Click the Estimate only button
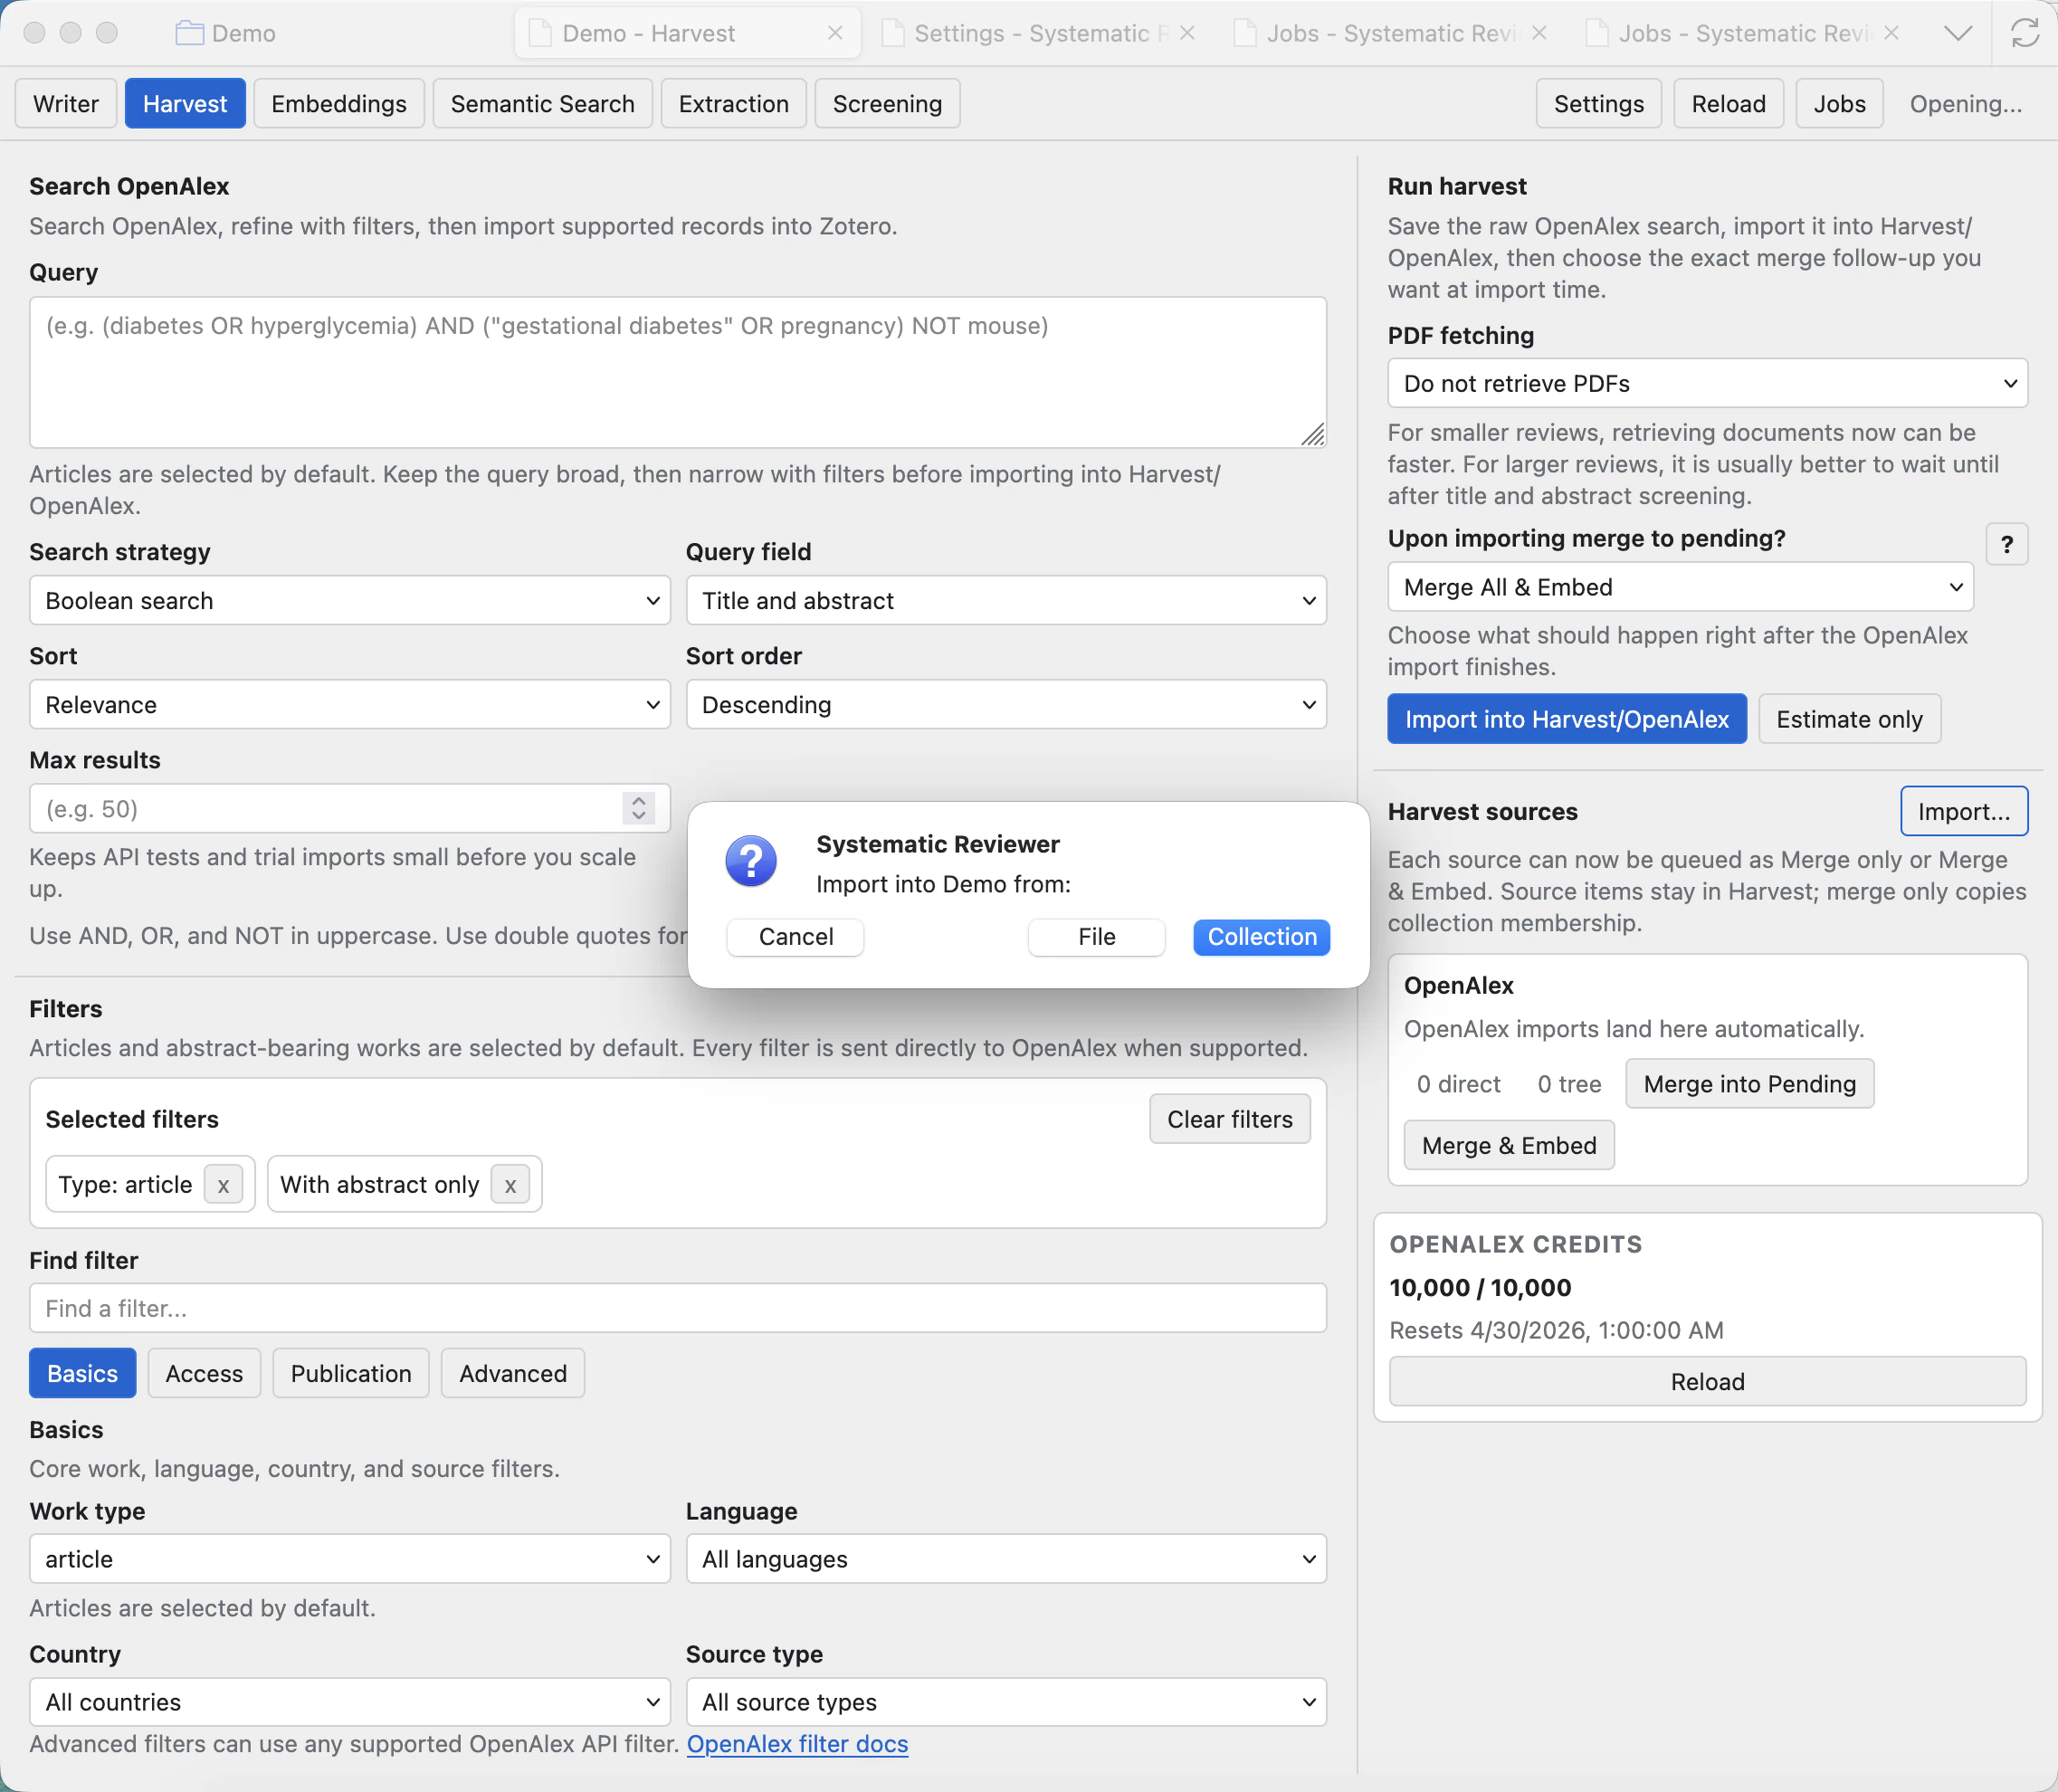 pos(1849,719)
